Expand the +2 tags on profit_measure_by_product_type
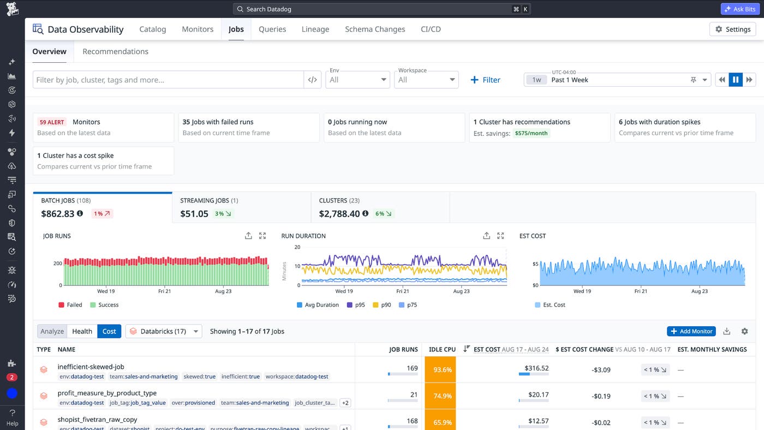The width and height of the screenshot is (764, 430). tap(345, 403)
